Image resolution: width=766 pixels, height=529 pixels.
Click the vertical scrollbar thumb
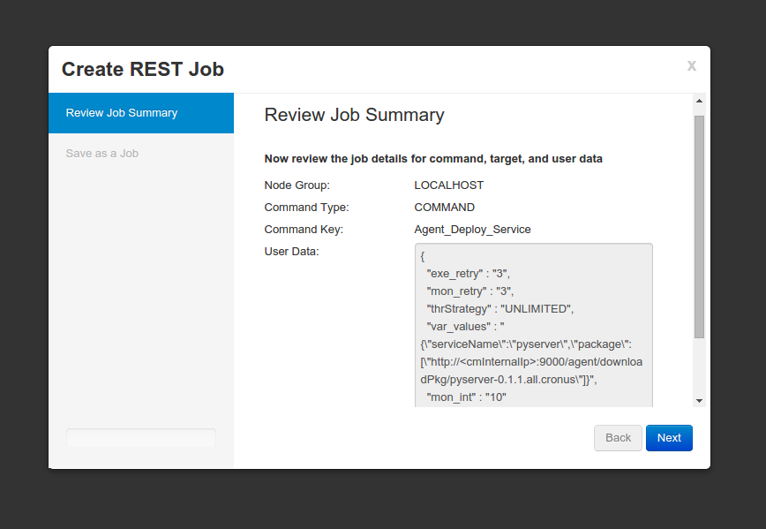tap(699, 227)
